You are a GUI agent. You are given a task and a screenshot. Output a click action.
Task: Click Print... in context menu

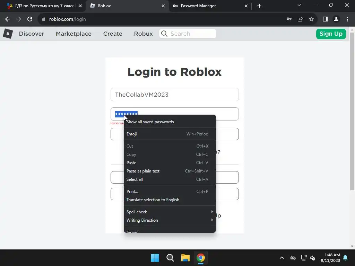tap(170, 191)
